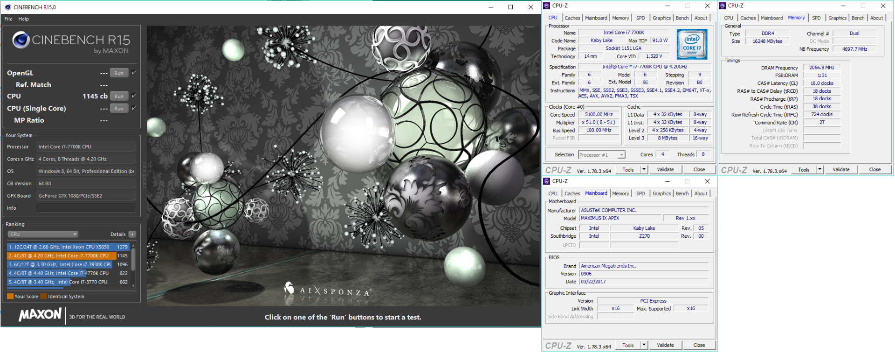Viewport: 895px width, 352px height.
Task: Run the CPU Single Core benchmark
Action: [x=119, y=108]
